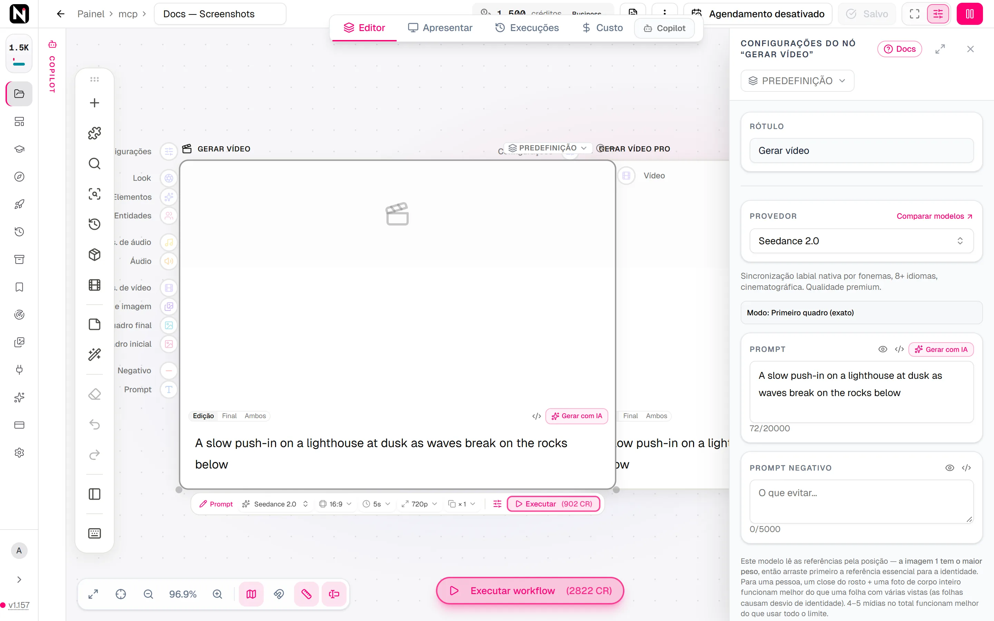
Task: Click the Comparar modelos link
Action: (x=934, y=216)
